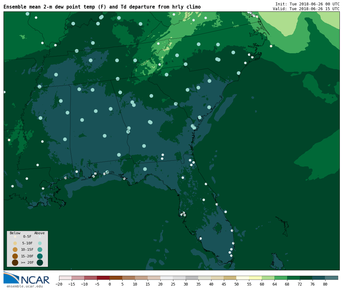Click the -20 to -15 pale pink colorbar segment
343x290 pixels.
pos(65,278)
